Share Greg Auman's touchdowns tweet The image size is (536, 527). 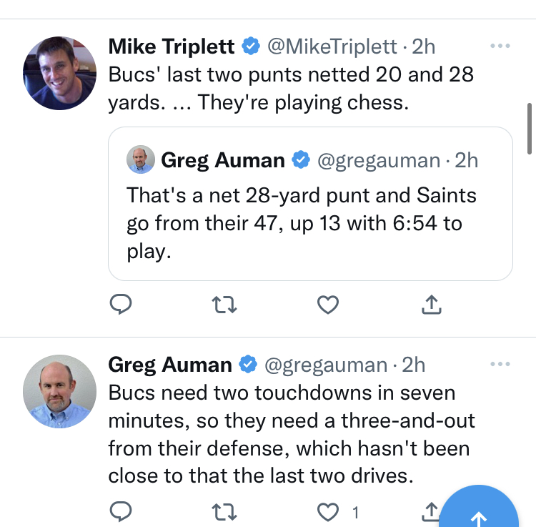tap(430, 511)
